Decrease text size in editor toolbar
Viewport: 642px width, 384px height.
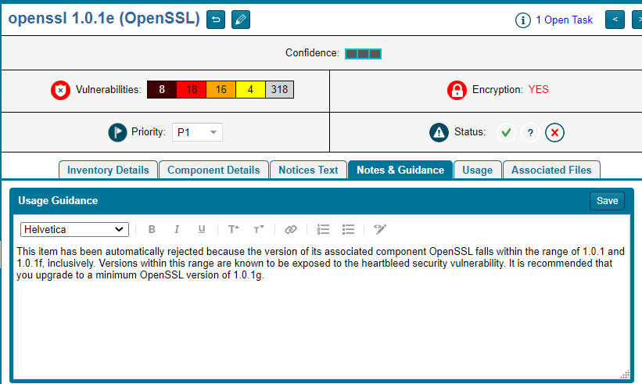[258, 229]
